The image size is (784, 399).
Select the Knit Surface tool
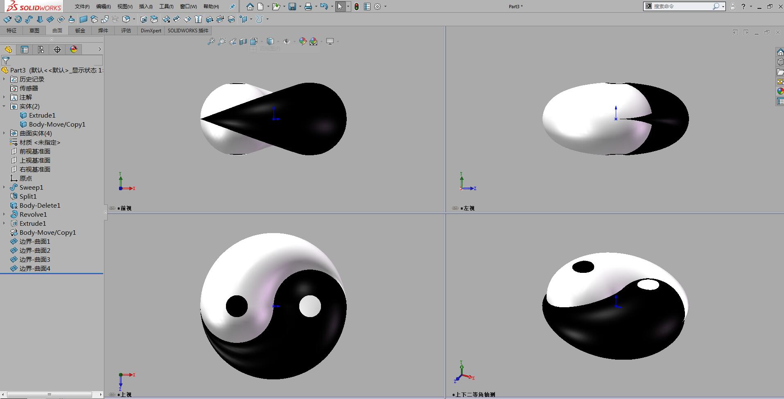click(198, 19)
